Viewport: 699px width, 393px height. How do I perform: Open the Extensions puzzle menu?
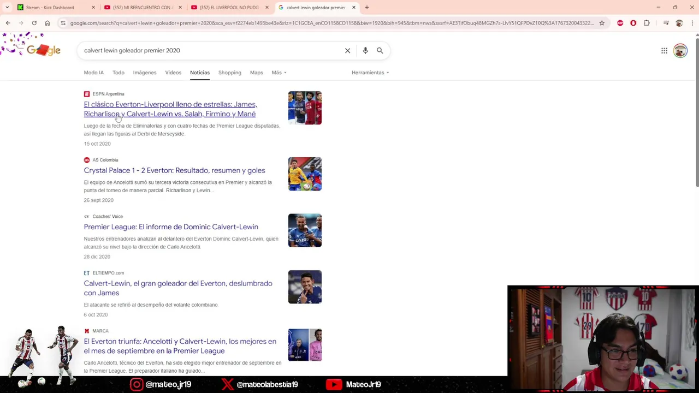point(647,23)
